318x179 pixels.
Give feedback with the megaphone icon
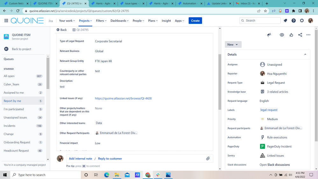click(x=269, y=35)
